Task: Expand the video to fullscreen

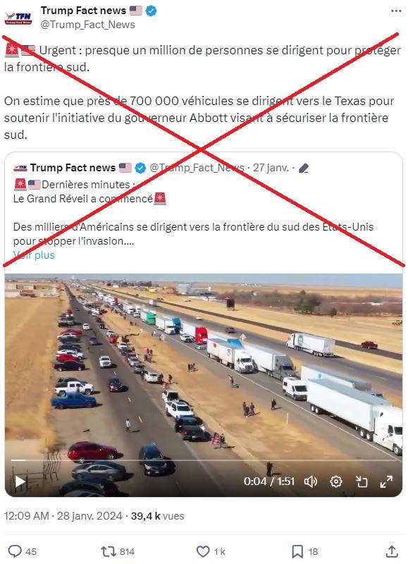Action: pos(386,482)
